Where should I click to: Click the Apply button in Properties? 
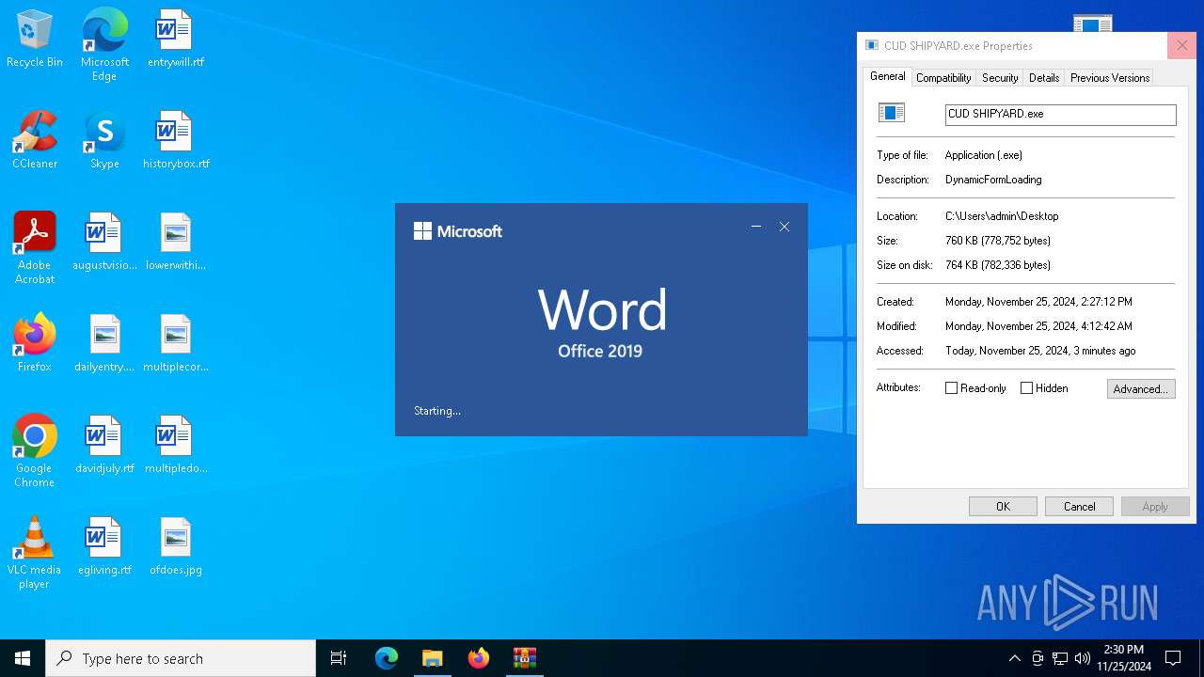point(1155,507)
